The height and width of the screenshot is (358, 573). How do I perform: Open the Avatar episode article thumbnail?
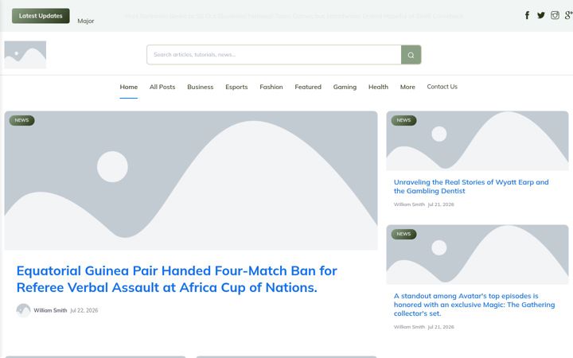tap(477, 255)
